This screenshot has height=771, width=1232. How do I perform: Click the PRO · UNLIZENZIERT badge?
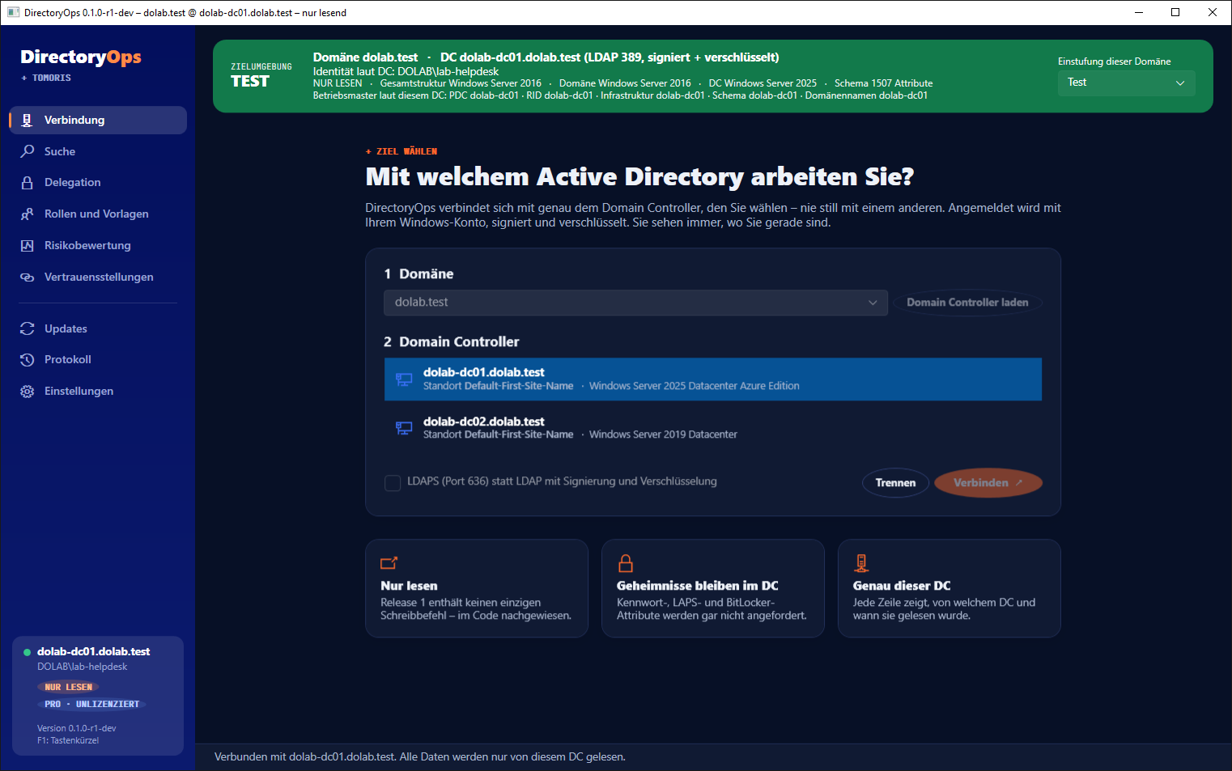pyautogui.click(x=91, y=704)
